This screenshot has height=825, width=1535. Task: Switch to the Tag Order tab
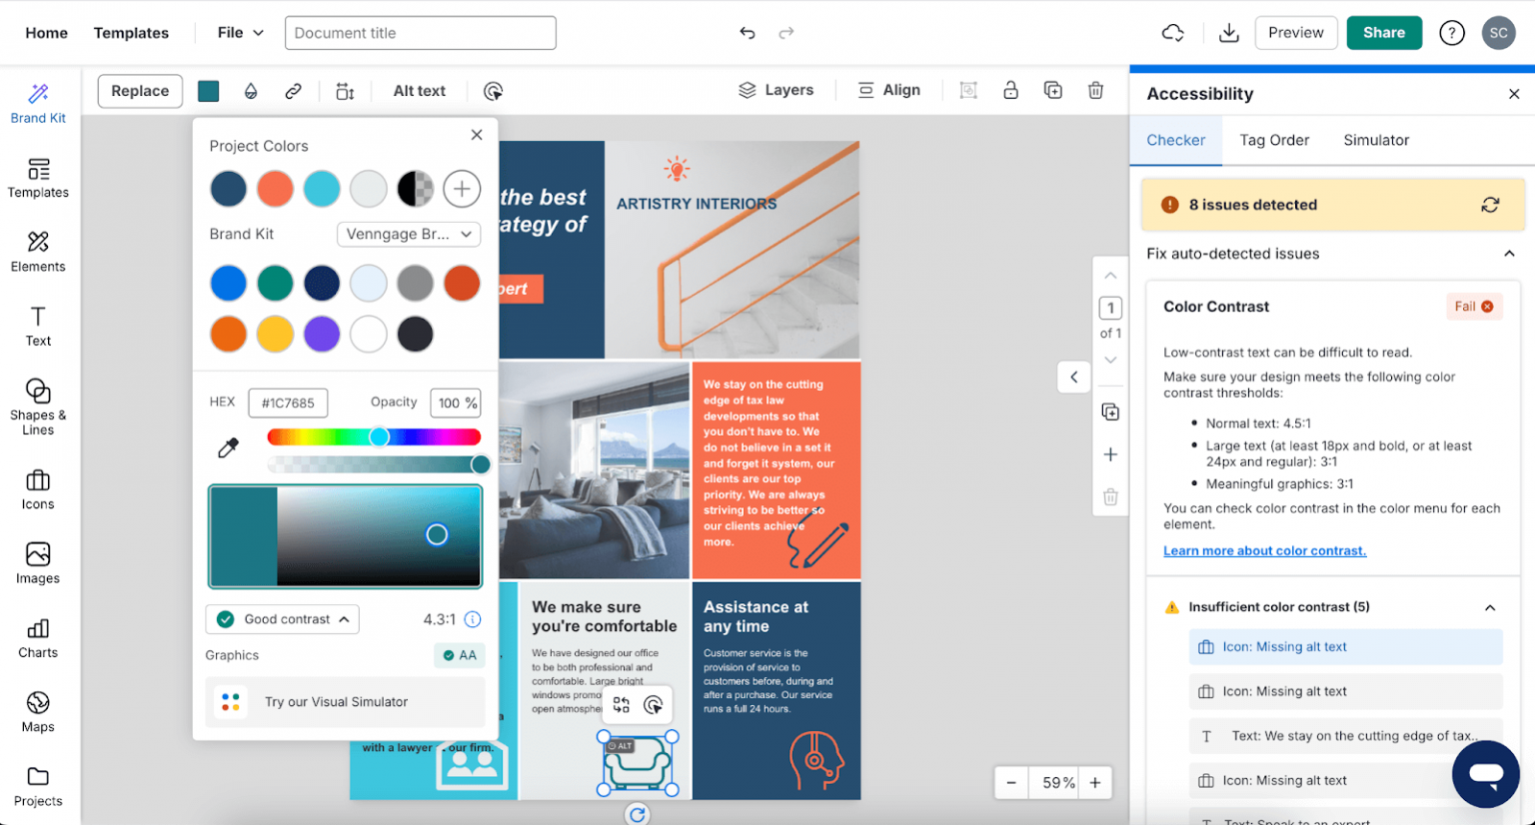(x=1274, y=140)
